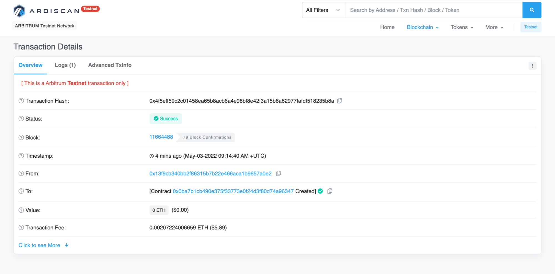Open the All Filters dropdown
The height and width of the screenshot is (274, 555).
pos(323,10)
